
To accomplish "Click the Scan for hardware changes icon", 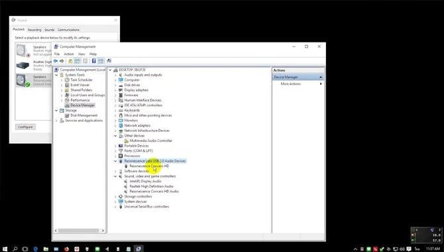I will pyautogui.click(x=109, y=61).
